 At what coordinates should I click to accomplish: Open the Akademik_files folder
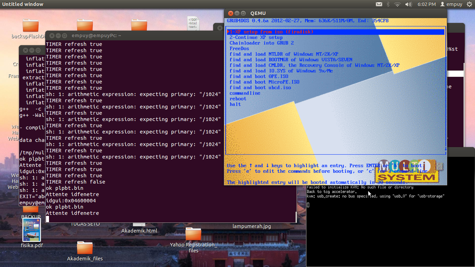85,248
